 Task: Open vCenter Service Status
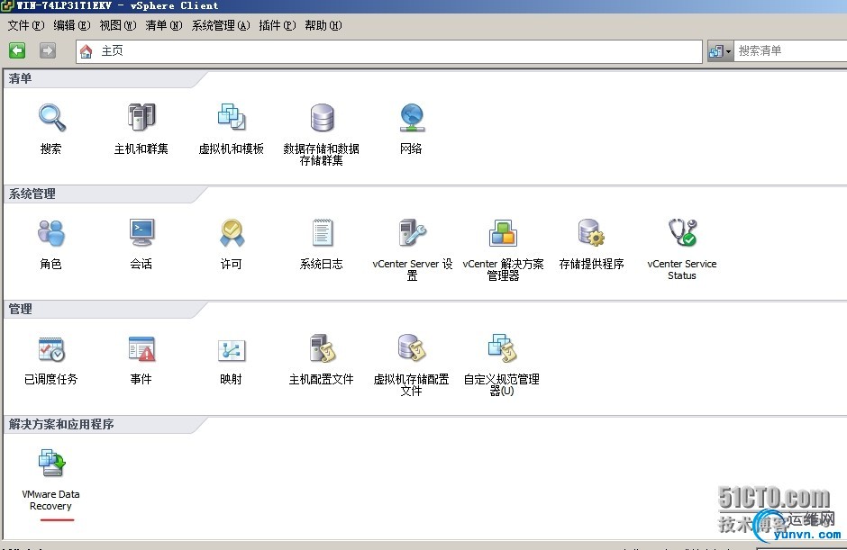[x=682, y=232]
